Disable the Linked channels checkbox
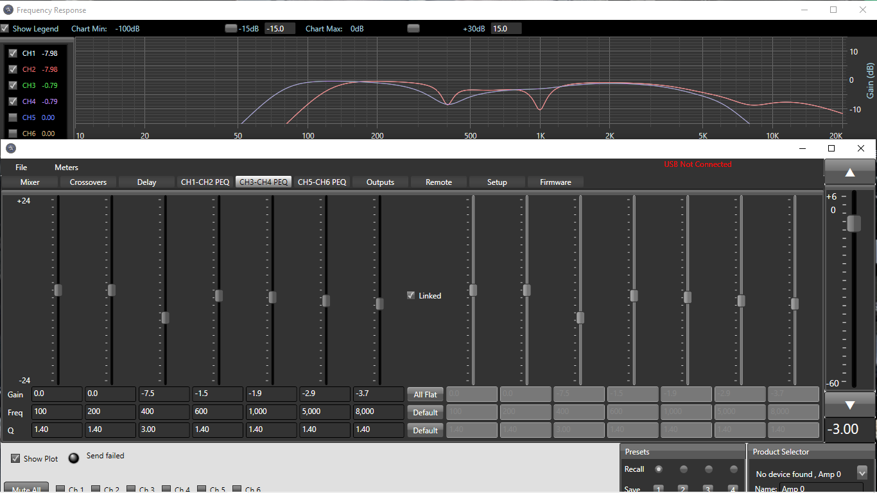The width and height of the screenshot is (877, 493). (411, 295)
